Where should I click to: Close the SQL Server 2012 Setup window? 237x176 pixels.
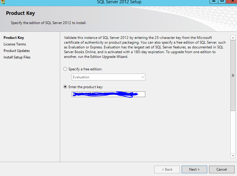click(232, 1)
